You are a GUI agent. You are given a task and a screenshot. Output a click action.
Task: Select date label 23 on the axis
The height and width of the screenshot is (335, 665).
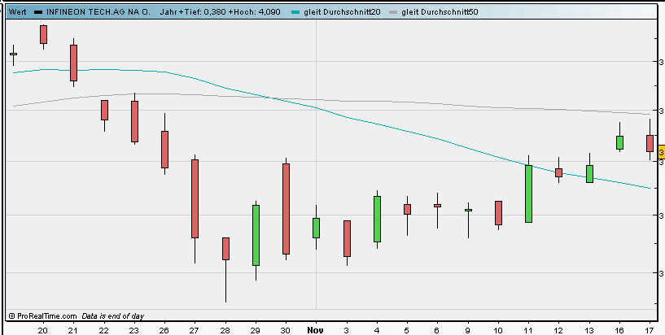coord(134,330)
